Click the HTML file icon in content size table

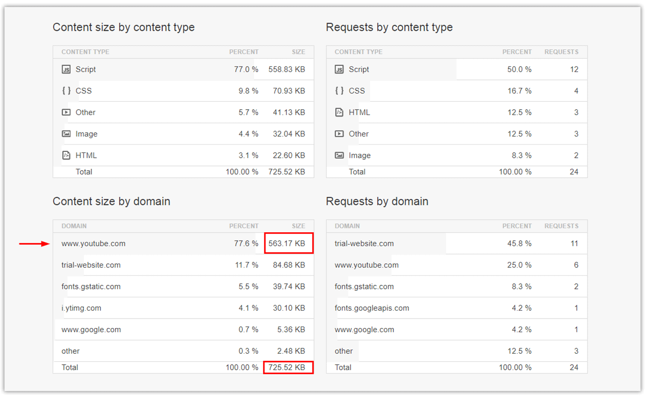[x=66, y=155]
